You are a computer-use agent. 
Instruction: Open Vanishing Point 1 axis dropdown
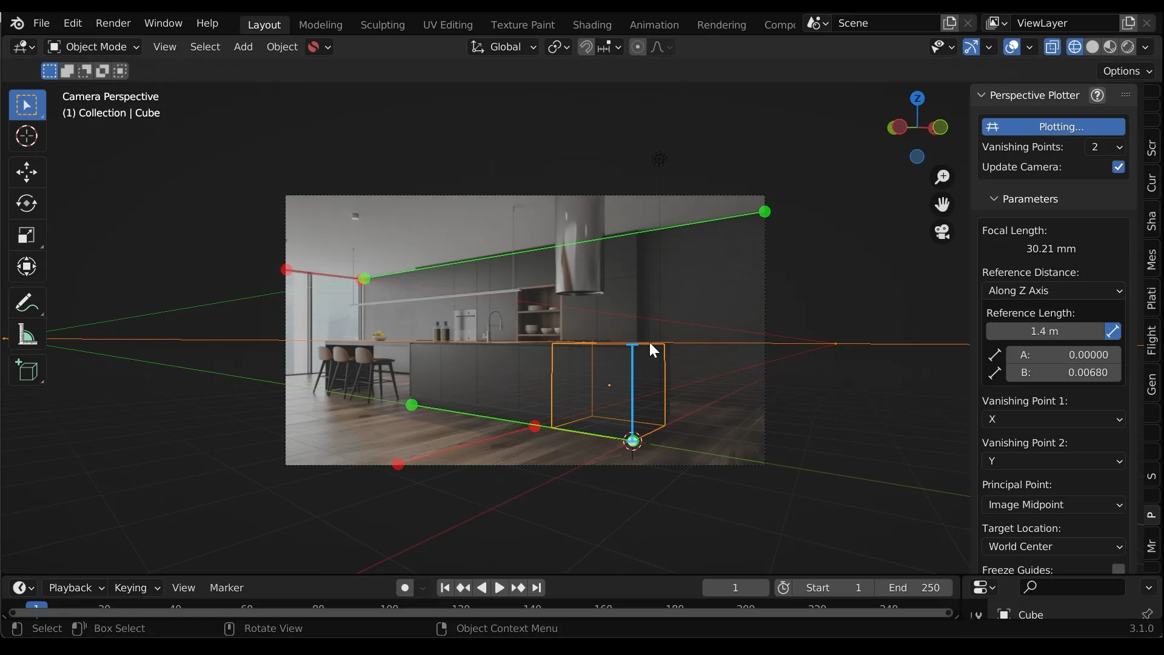coord(1051,419)
